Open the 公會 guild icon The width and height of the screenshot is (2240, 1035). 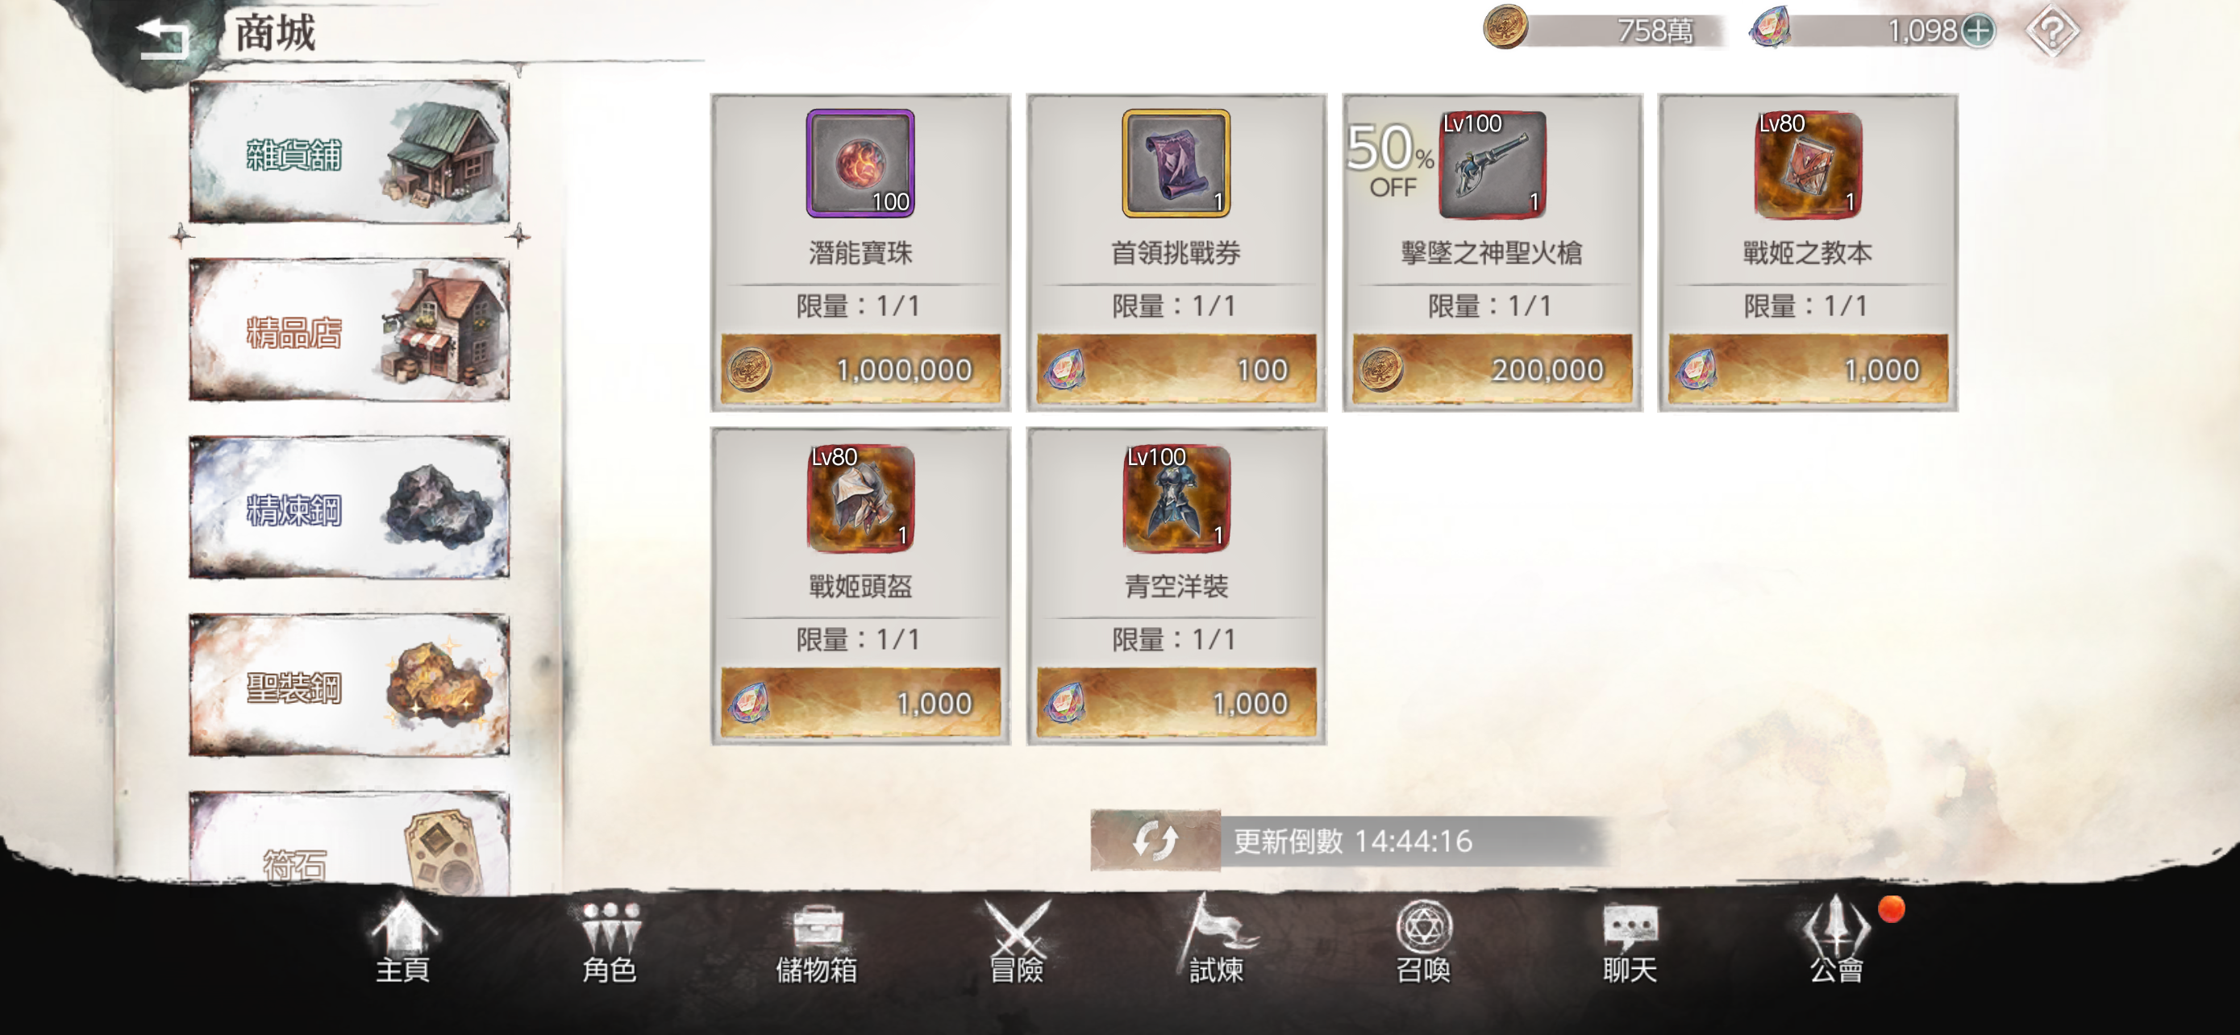(x=1837, y=940)
